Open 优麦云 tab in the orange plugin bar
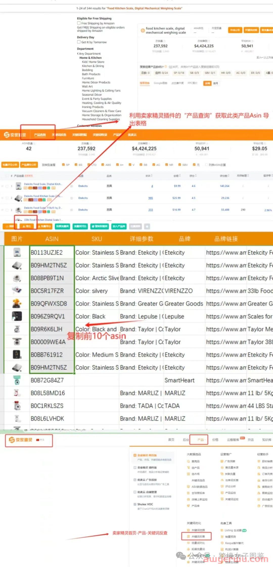Image resolution: width=273 pixels, height=567 pixels. point(132,135)
